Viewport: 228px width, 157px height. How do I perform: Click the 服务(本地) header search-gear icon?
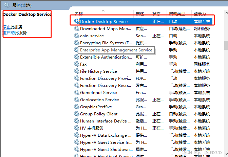click(7, 5)
